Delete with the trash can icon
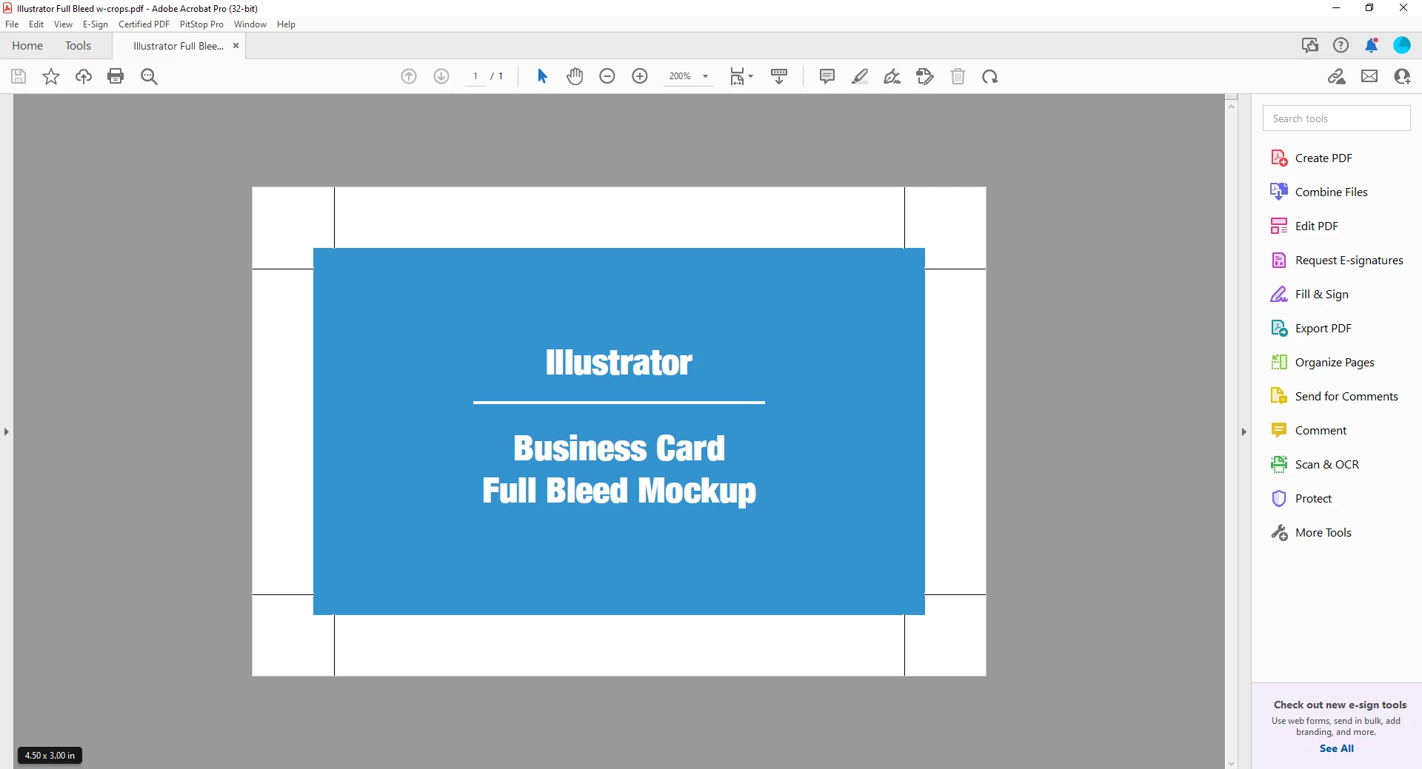 tap(958, 76)
